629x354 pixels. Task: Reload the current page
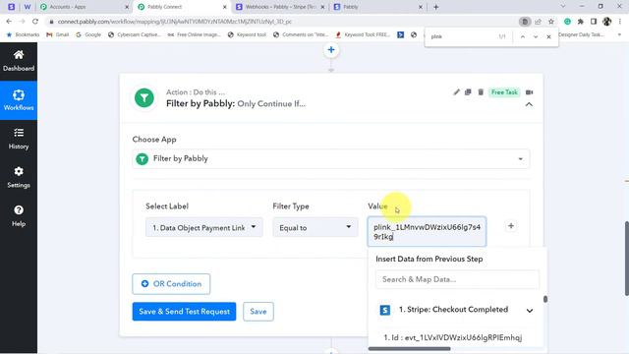pos(35,22)
